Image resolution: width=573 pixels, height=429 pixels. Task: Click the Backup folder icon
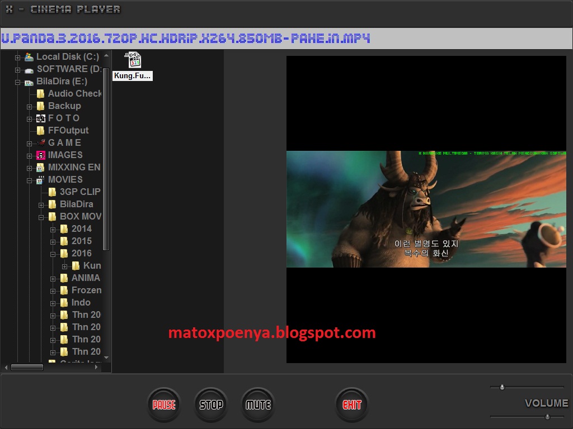(x=40, y=106)
